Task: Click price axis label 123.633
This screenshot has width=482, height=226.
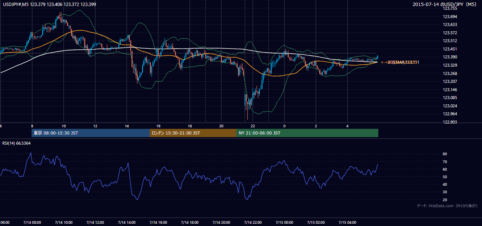Action: 450,25
